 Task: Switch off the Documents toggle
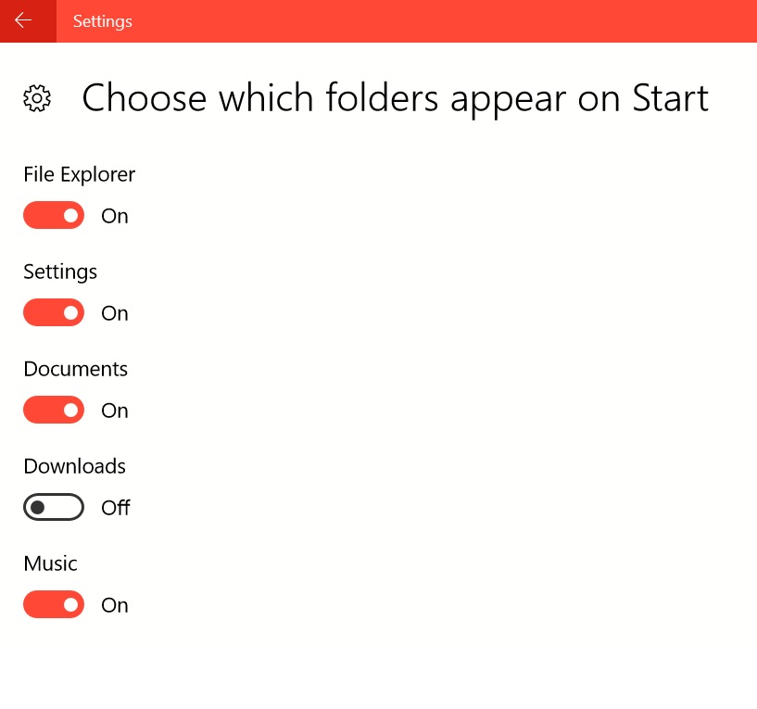(x=54, y=410)
